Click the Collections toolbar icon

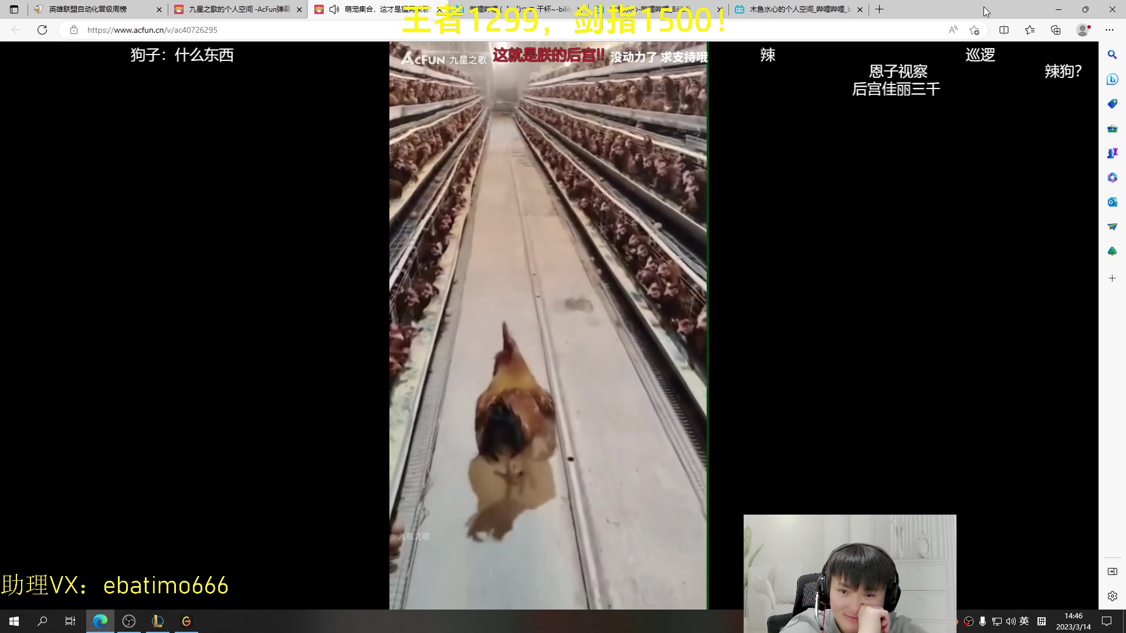click(1056, 30)
